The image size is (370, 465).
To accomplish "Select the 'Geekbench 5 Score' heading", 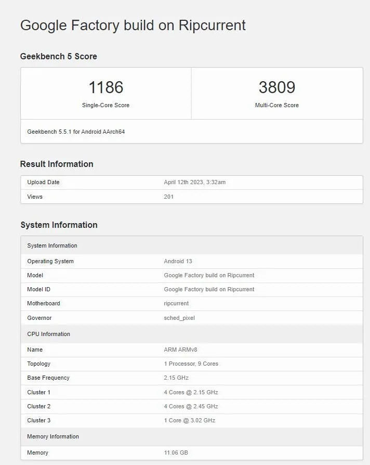I will click(x=59, y=56).
